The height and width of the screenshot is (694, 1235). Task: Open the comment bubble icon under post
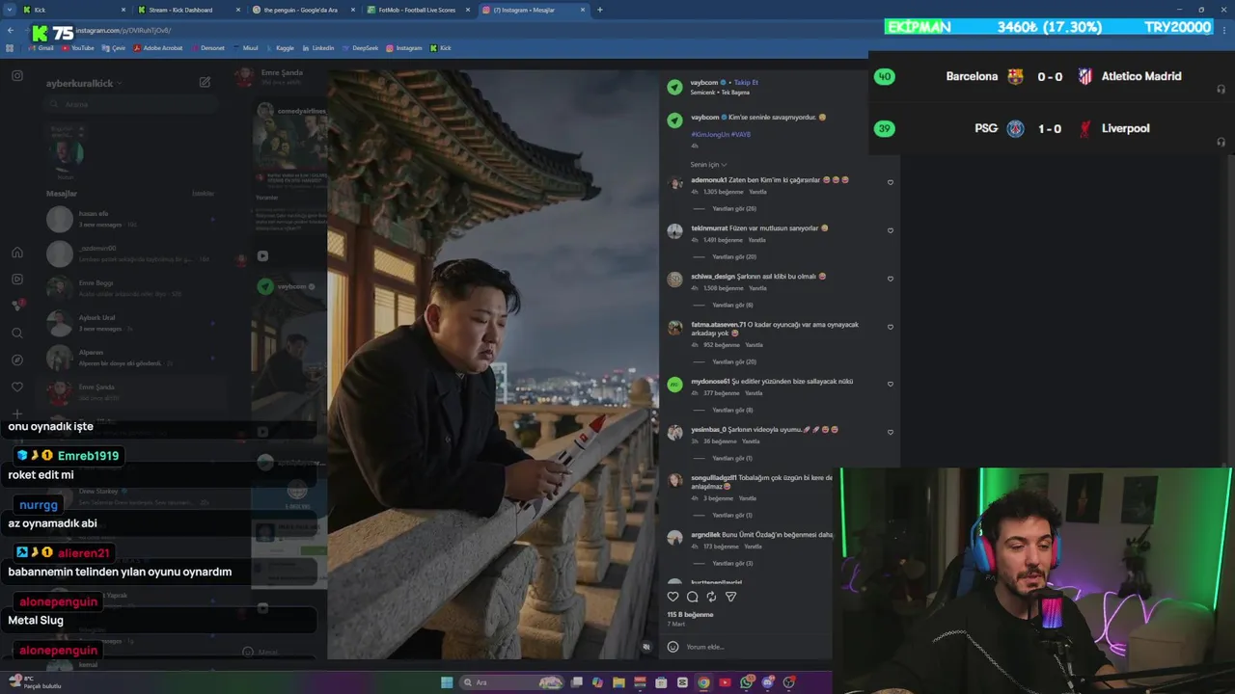(x=692, y=597)
